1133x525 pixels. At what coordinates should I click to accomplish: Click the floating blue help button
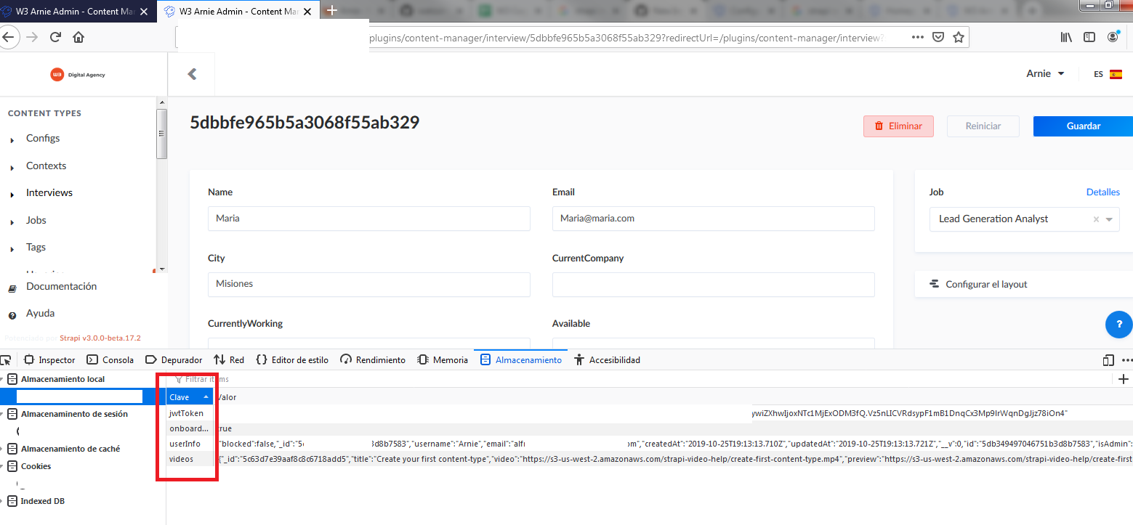coord(1118,325)
